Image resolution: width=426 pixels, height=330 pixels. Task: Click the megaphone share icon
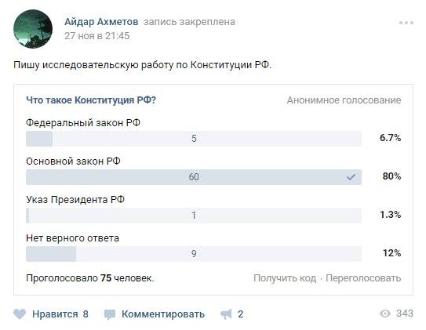pyautogui.click(x=226, y=314)
